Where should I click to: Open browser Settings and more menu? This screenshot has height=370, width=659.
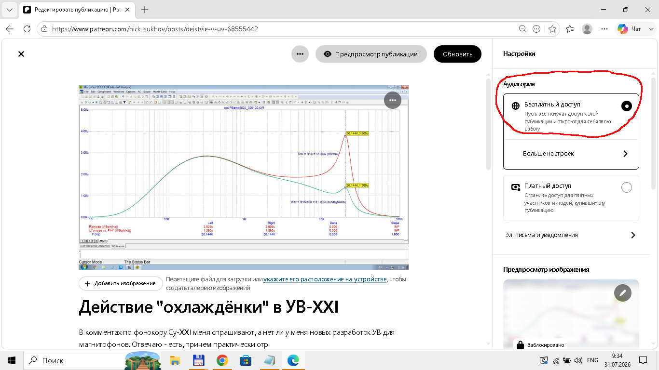(604, 29)
